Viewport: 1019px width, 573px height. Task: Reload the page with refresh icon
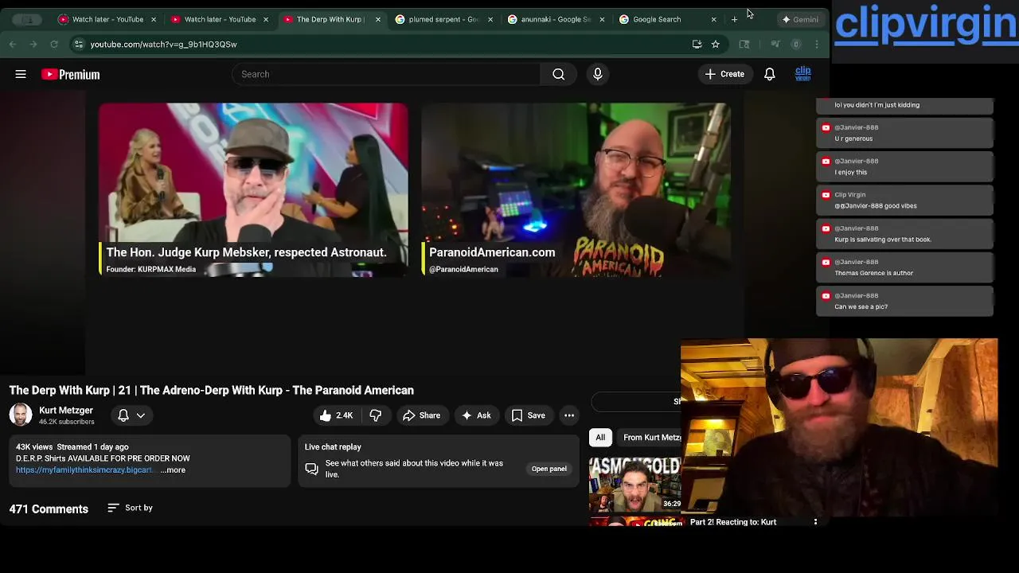coord(54,45)
